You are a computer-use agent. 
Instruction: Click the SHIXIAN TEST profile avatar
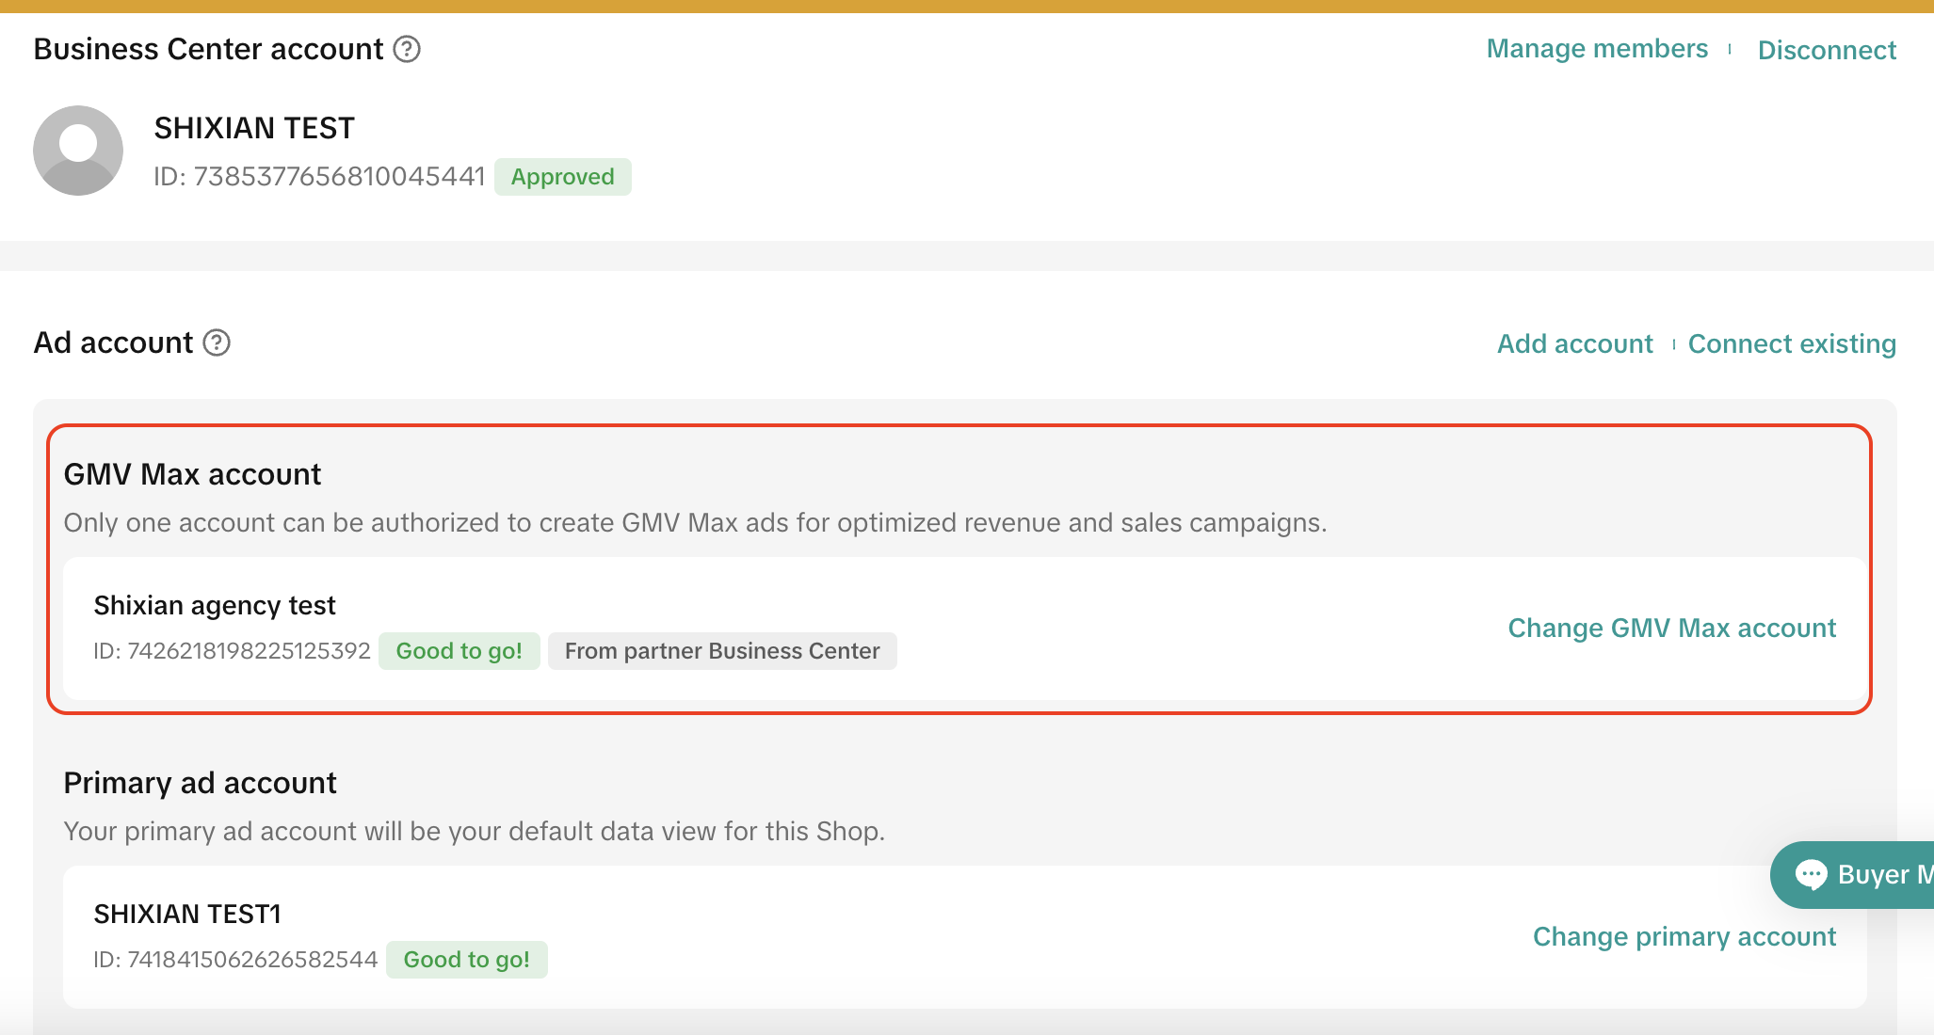pos(78,151)
